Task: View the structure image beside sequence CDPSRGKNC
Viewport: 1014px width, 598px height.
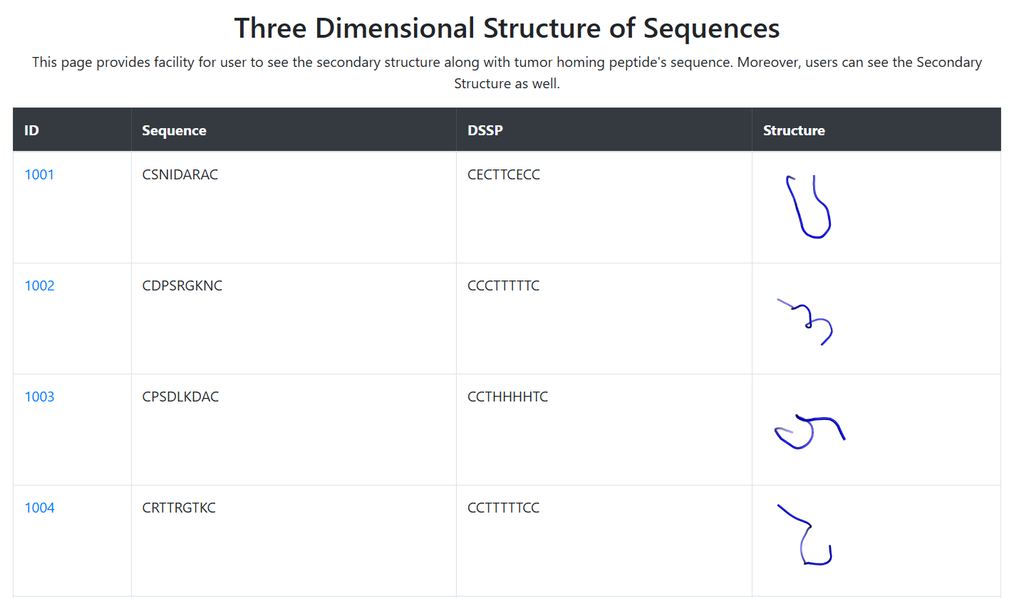Action: (x=805, y=320)
